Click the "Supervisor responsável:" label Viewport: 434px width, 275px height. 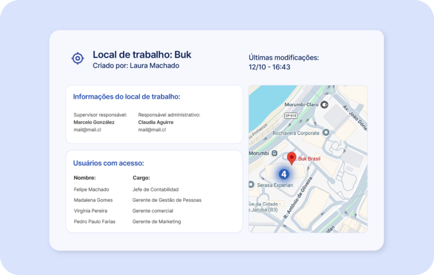pos(100,115)
